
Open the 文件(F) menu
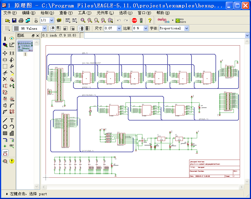click(x=10, y=13)
